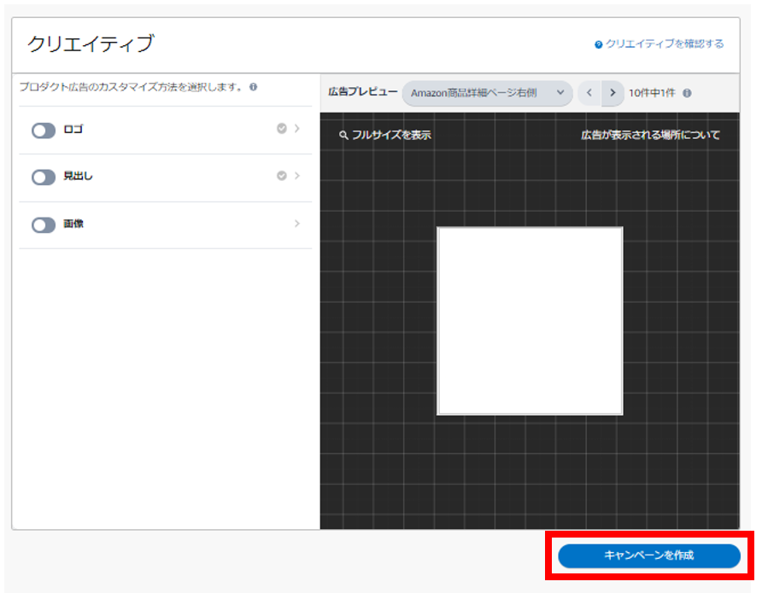The image size is (762, 599).
Task: Click the クリエイティブ heading
Action: coord(91,44)
